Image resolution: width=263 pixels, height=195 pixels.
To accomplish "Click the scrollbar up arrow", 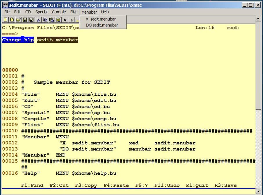I will 258,18.
